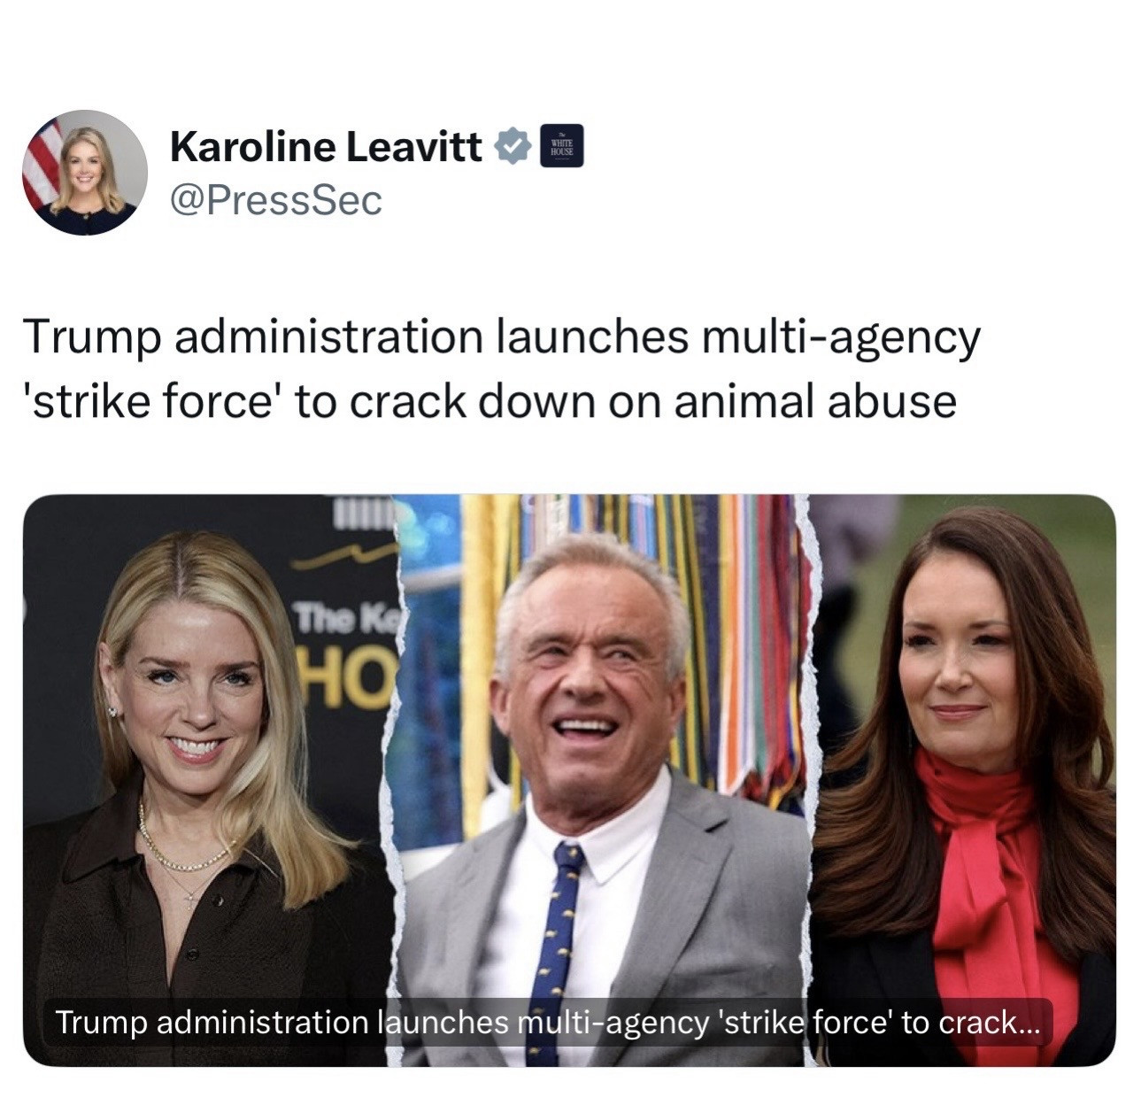Image resolution: width=1141 pixels, height=1105 pixels.
Task: Click the torn divider beside the red scarf woman
Action: (812, 779)
